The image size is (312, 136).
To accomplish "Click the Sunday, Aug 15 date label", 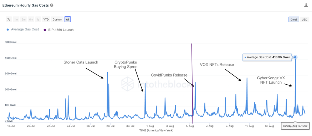I will click(295, 126).
